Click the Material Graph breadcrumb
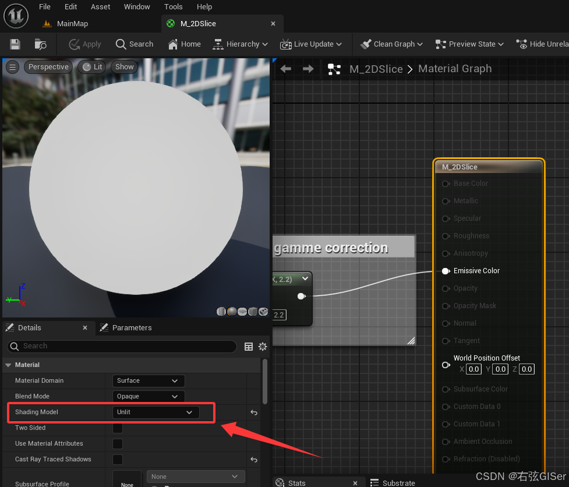This screenshot has width=569, height=487. pyautogui.click(x=455, y=69)
